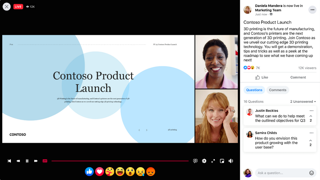The width and height of the screenshot is (320, 180).
Task: Click the 16 Questions count text
Action: pyautogui.click(x=253, y=102)
